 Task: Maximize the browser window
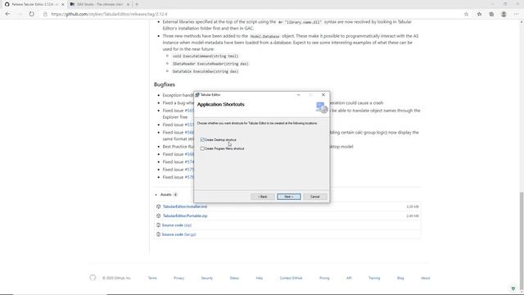505,4
